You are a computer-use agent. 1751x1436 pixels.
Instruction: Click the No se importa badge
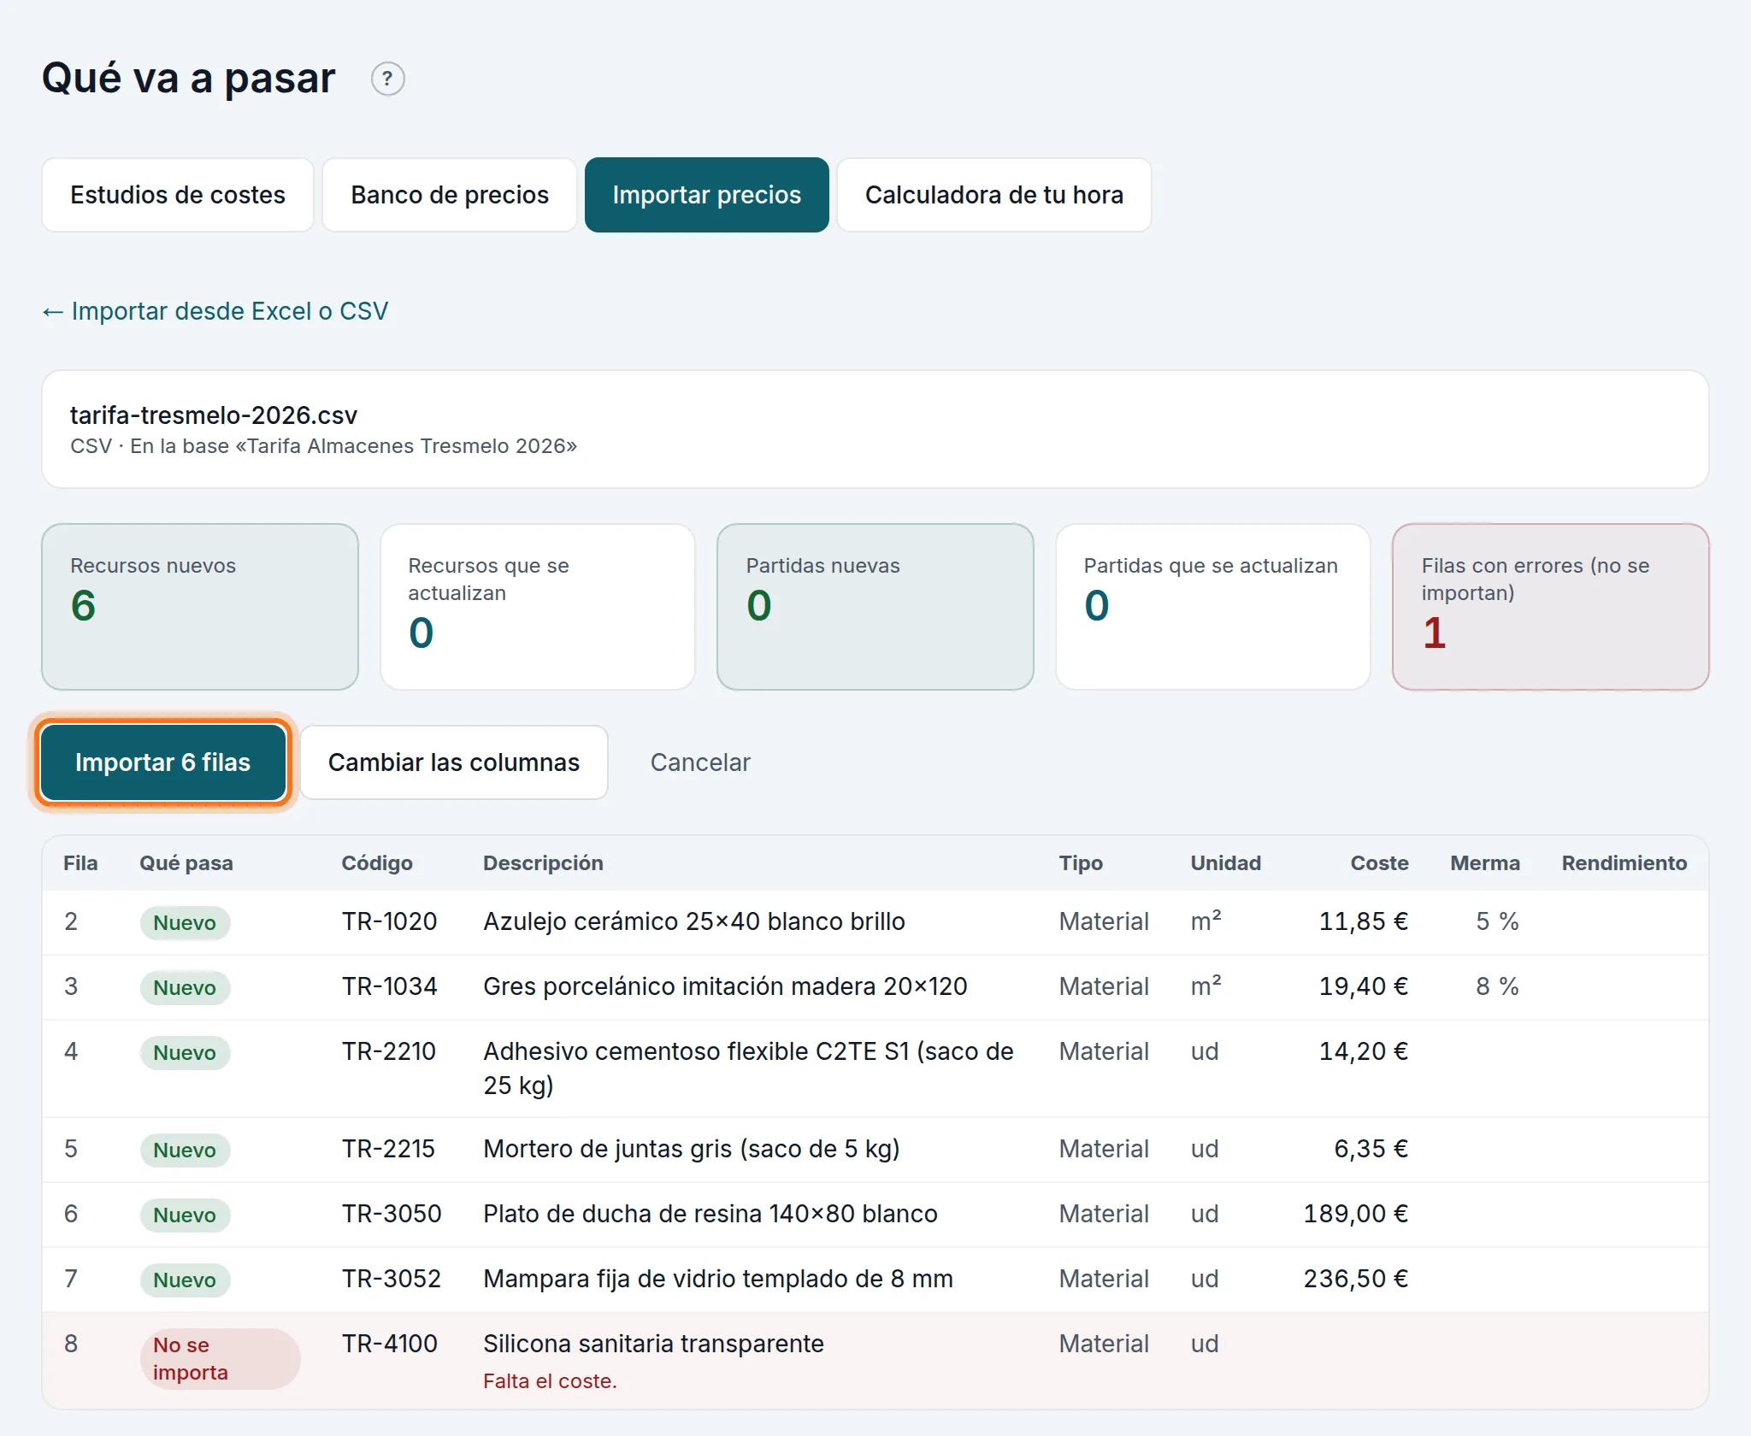(x=220, y=1359)
